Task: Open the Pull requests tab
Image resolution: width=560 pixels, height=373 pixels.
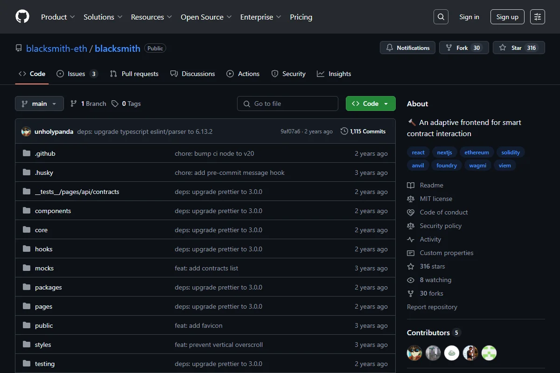Action: coord(134,74)
